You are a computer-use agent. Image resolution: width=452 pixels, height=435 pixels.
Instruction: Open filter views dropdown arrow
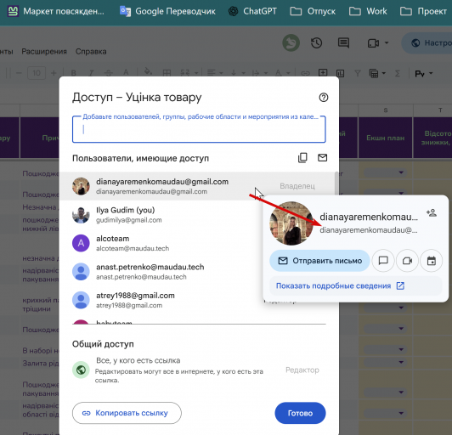pyautogui.click(x=384, y=73)
